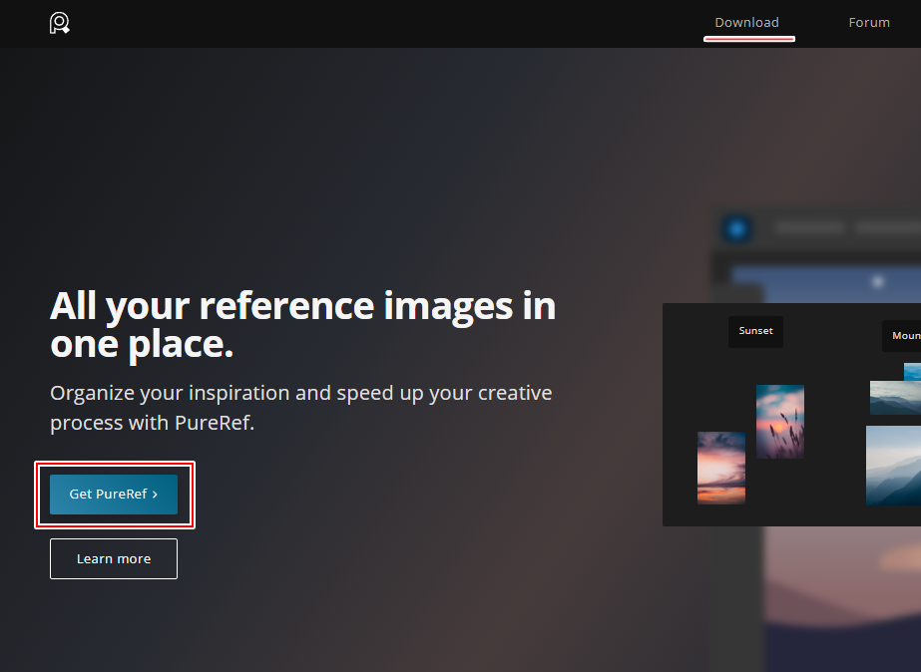This screenshot has height=672, width=921.
Task: Click the small mountain ridge thumbnail
Action: (894, 397)
